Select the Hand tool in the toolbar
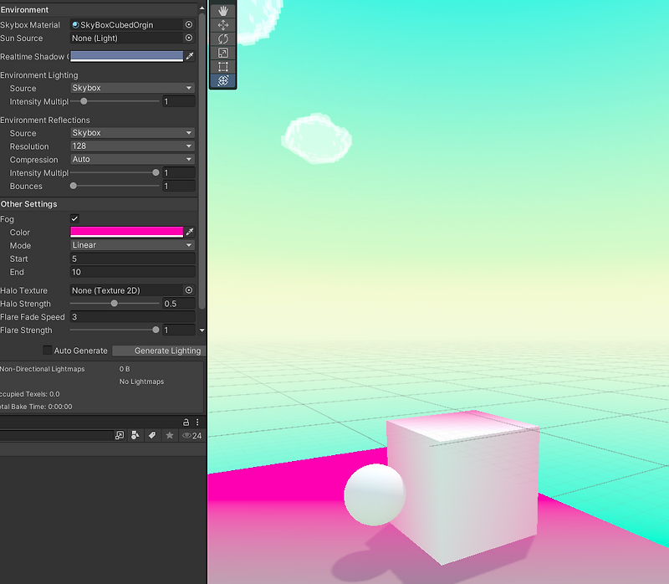The width and height of the screenshot is (669, 584). pos(222,11)
